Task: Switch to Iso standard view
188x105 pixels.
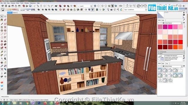Action: tap(3, 6)
